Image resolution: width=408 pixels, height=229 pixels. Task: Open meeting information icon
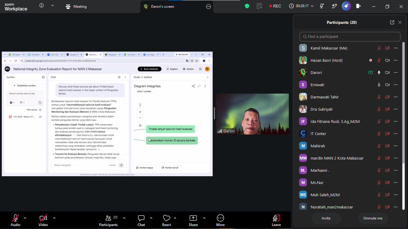point(42,5)
